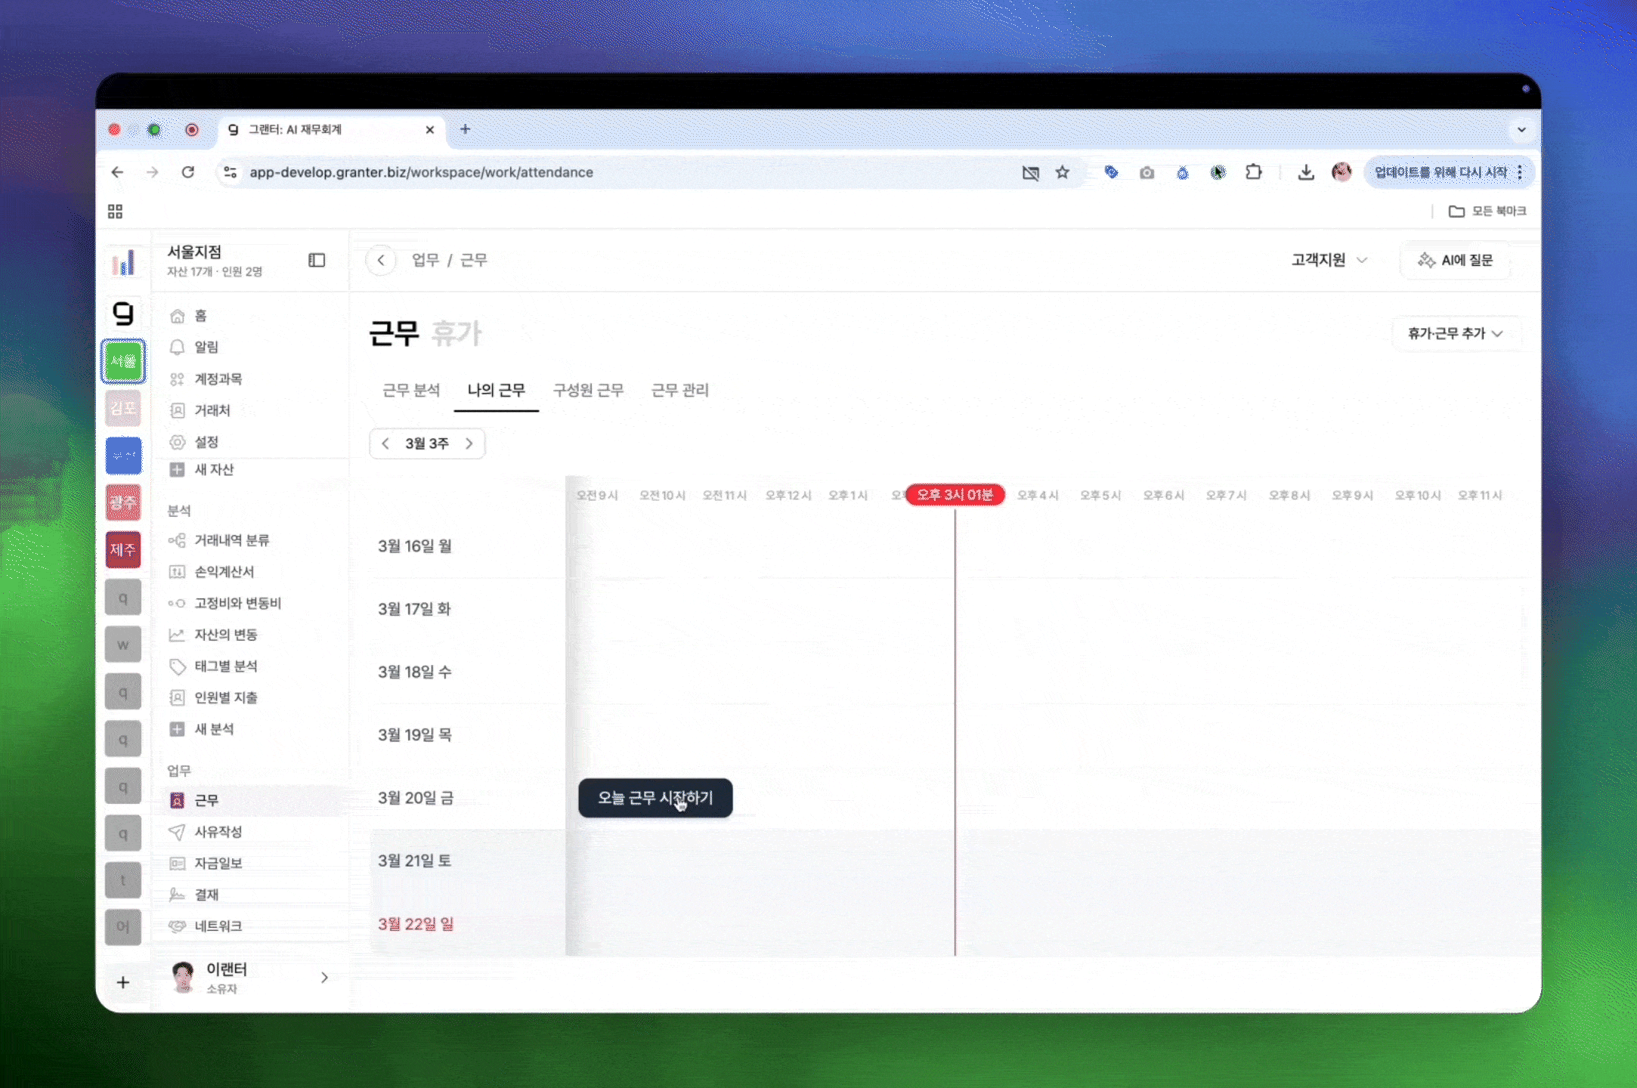Select the 제주 workspace tile
This screenshot has width=1637, height=1088.
[x=123, y=549]
